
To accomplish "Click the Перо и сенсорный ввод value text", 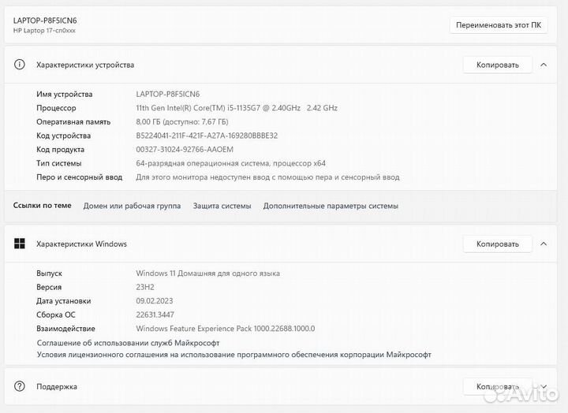I will [x=267, y=177].
